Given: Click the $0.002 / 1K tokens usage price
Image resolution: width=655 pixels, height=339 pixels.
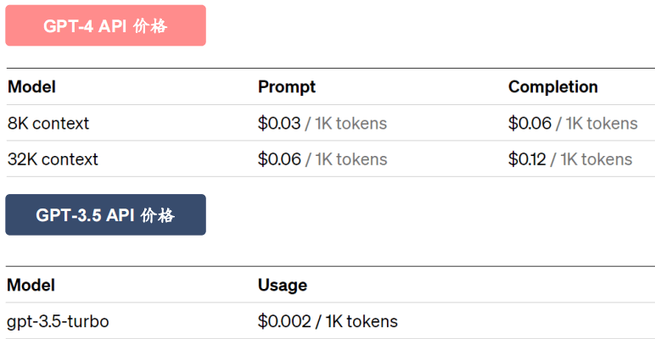Looking at the screenshot, I should tap(327, 321).
